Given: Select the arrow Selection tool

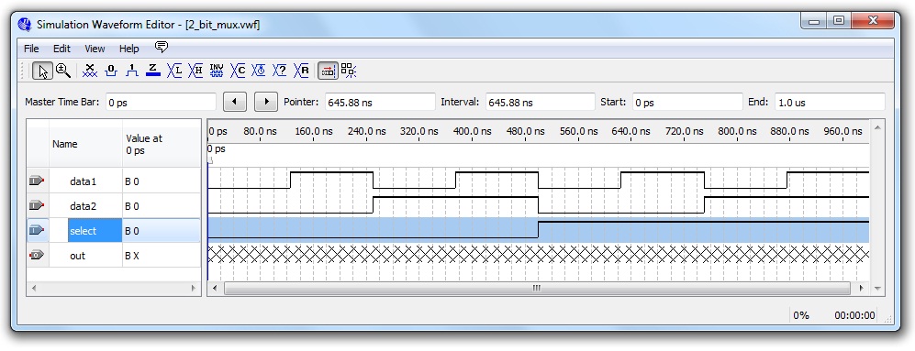Looking at the screenshot, I should click(x=42, y=71).
